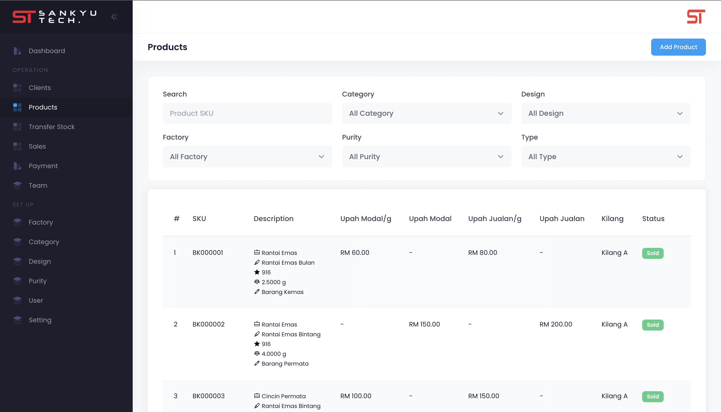Click the Payment sidebar icon
This screenshot has height=412, width=721.
click(x=17, y=166)
